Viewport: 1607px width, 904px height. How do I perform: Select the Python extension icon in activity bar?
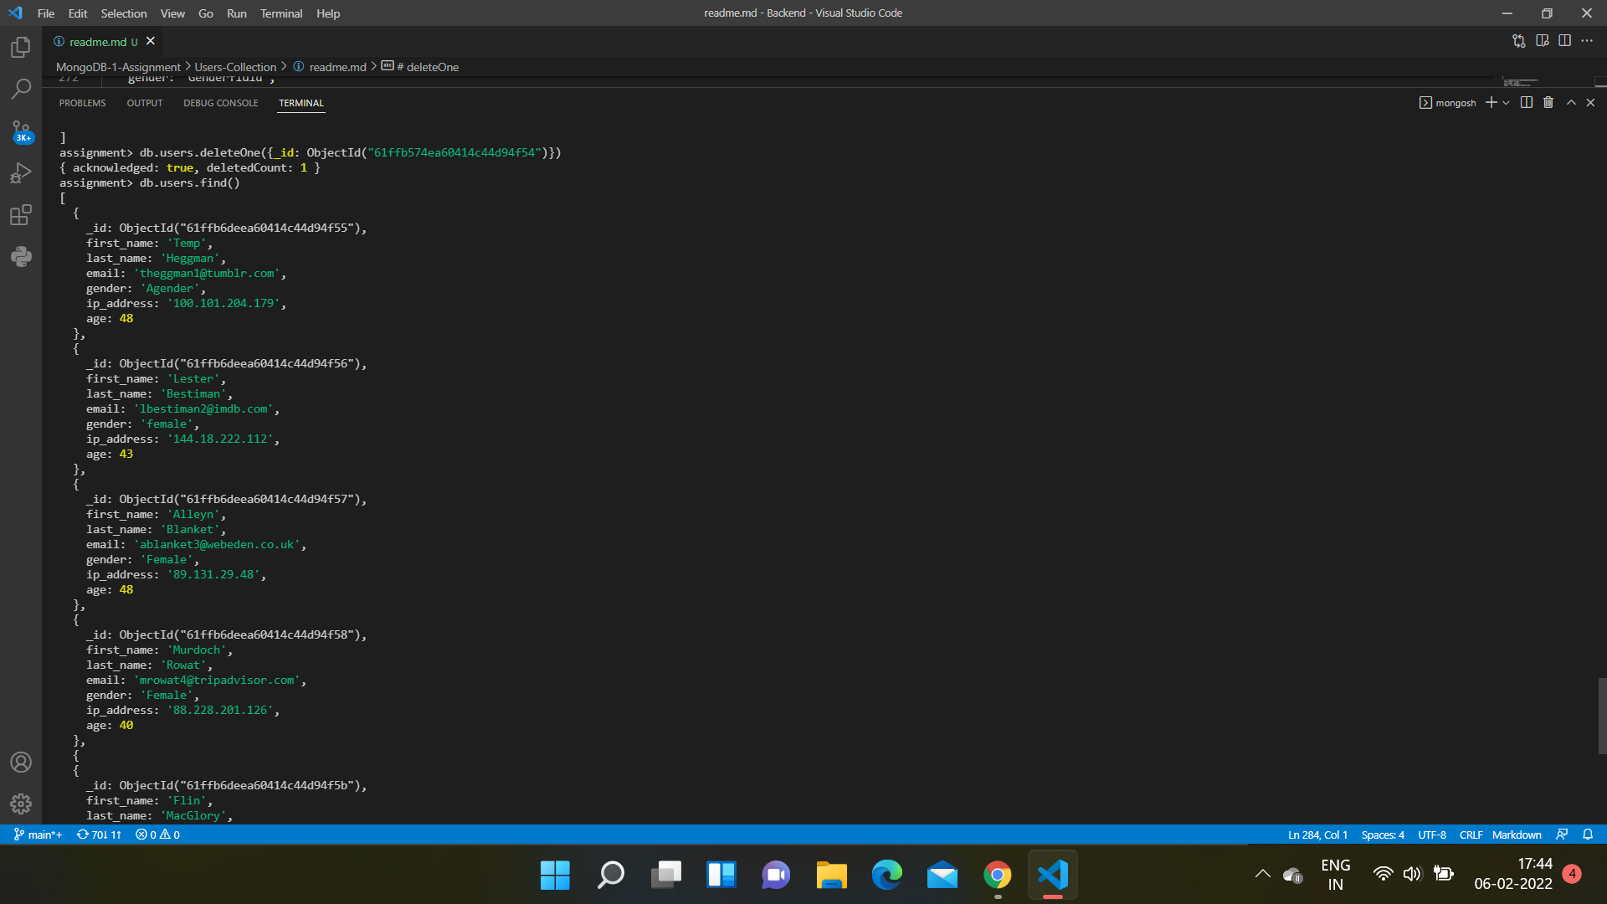point(20,256)
